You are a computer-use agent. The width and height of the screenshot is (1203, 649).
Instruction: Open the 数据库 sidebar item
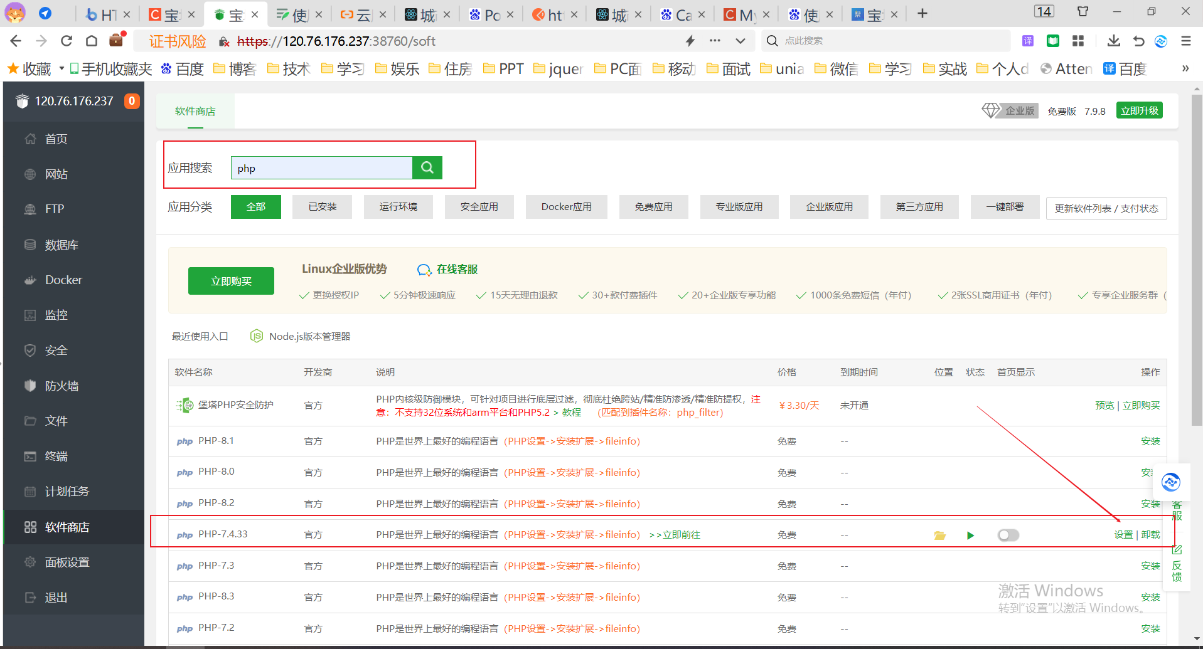[74, 245]
